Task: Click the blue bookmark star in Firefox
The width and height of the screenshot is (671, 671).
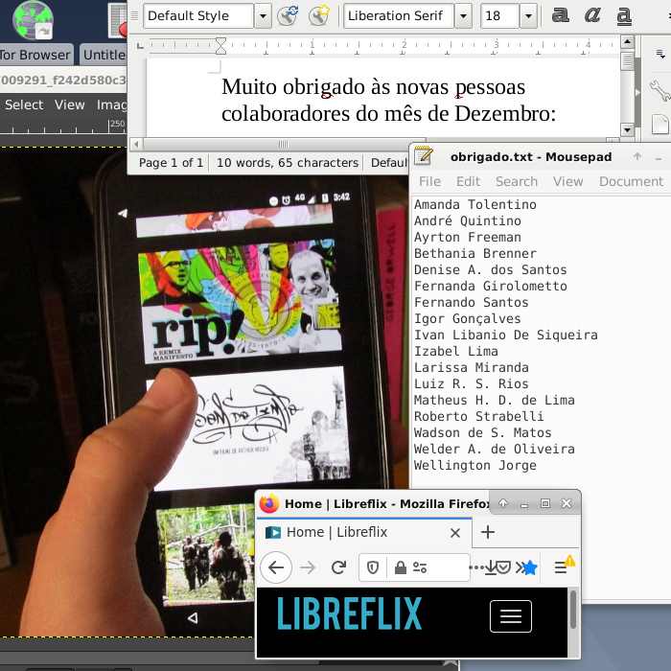Action: click(529, 567)
